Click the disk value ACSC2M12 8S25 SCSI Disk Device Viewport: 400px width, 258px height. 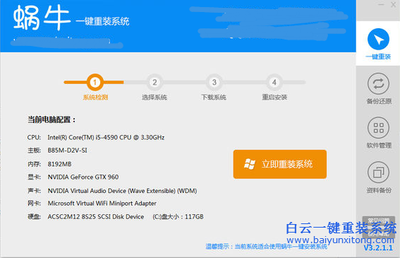pos(96,216)
